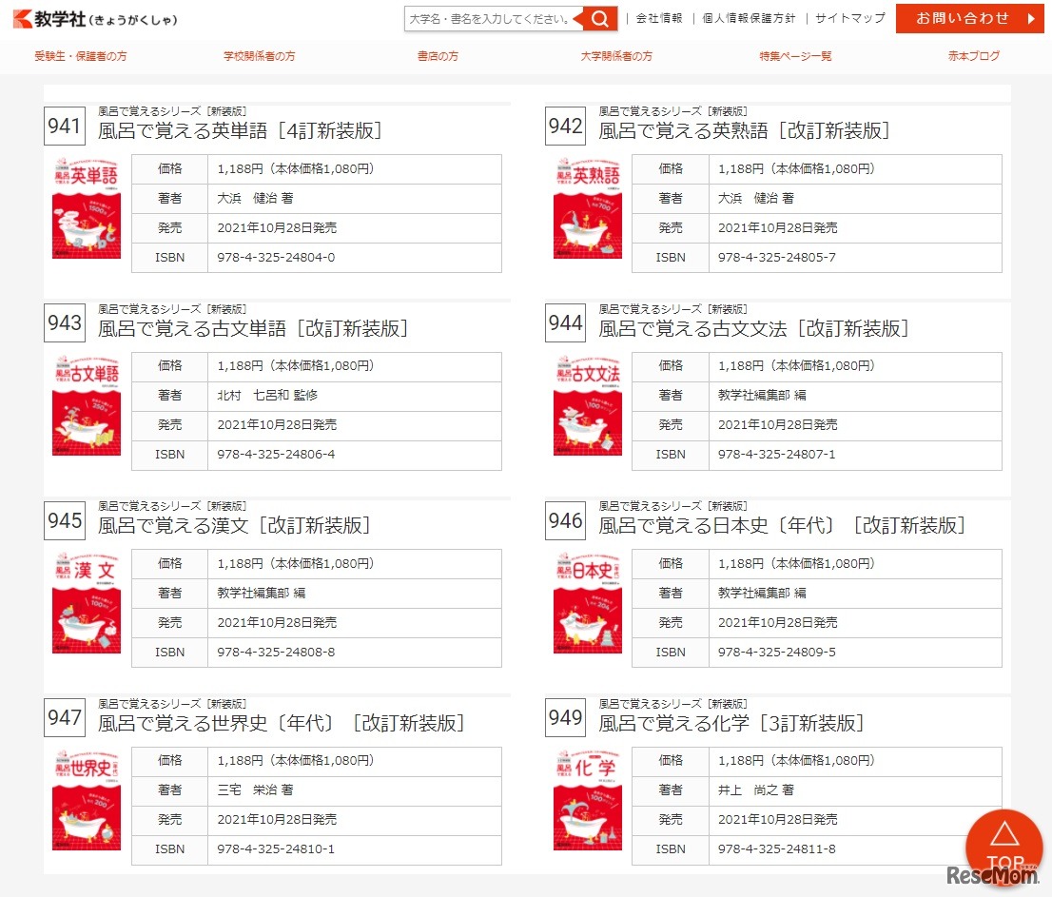Viewport: 1052px width, 897px height.
Task: Click 教学社編集部 編 in book 944
Action: click(x=762, y=396)
